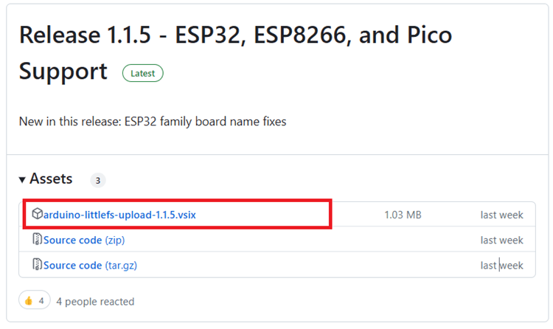Click the Assets heading label
553x329 pixels.
(51, 179)
